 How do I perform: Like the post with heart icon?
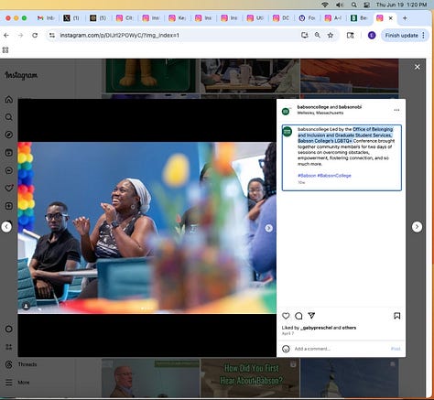tap(286, 316)
